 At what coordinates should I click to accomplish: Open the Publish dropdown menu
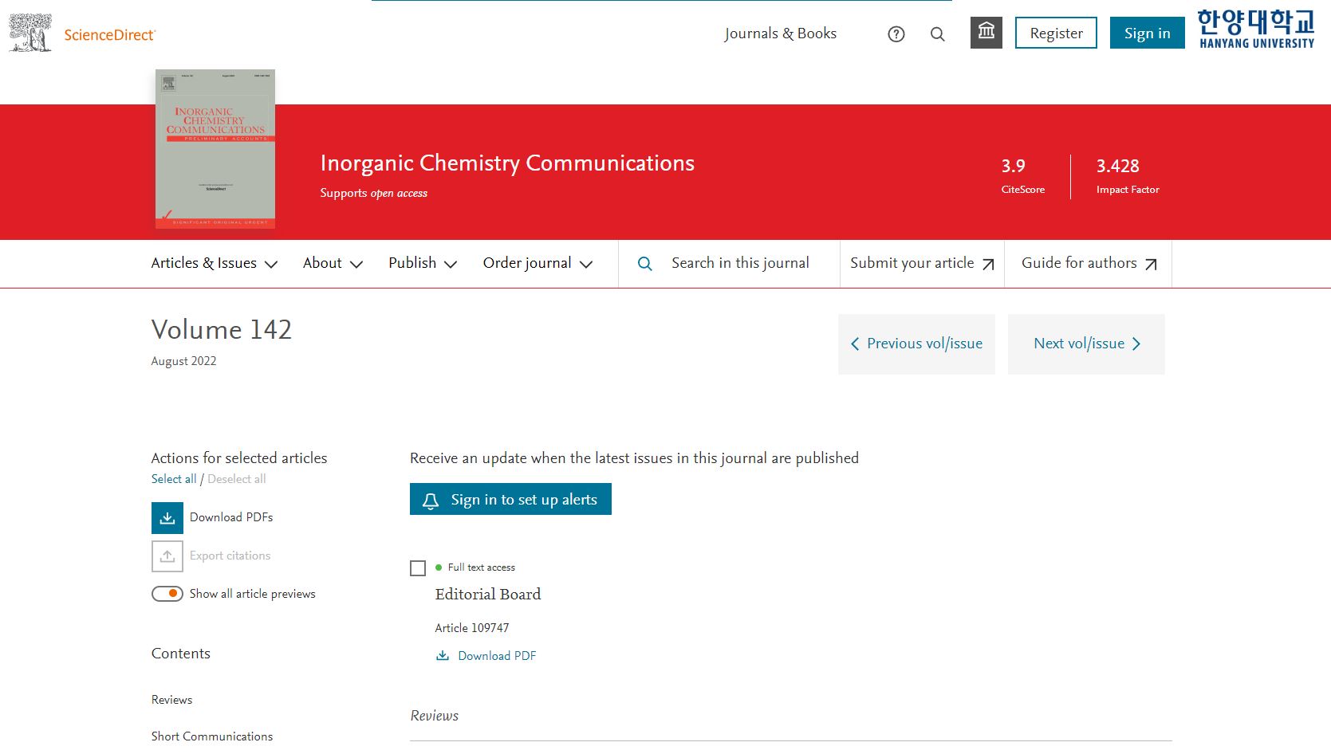click(422, 264)
